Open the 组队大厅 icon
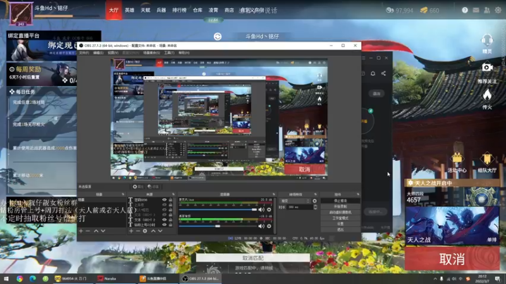Image resolution: width=506 pixels, height=284 pixels. 487,159
